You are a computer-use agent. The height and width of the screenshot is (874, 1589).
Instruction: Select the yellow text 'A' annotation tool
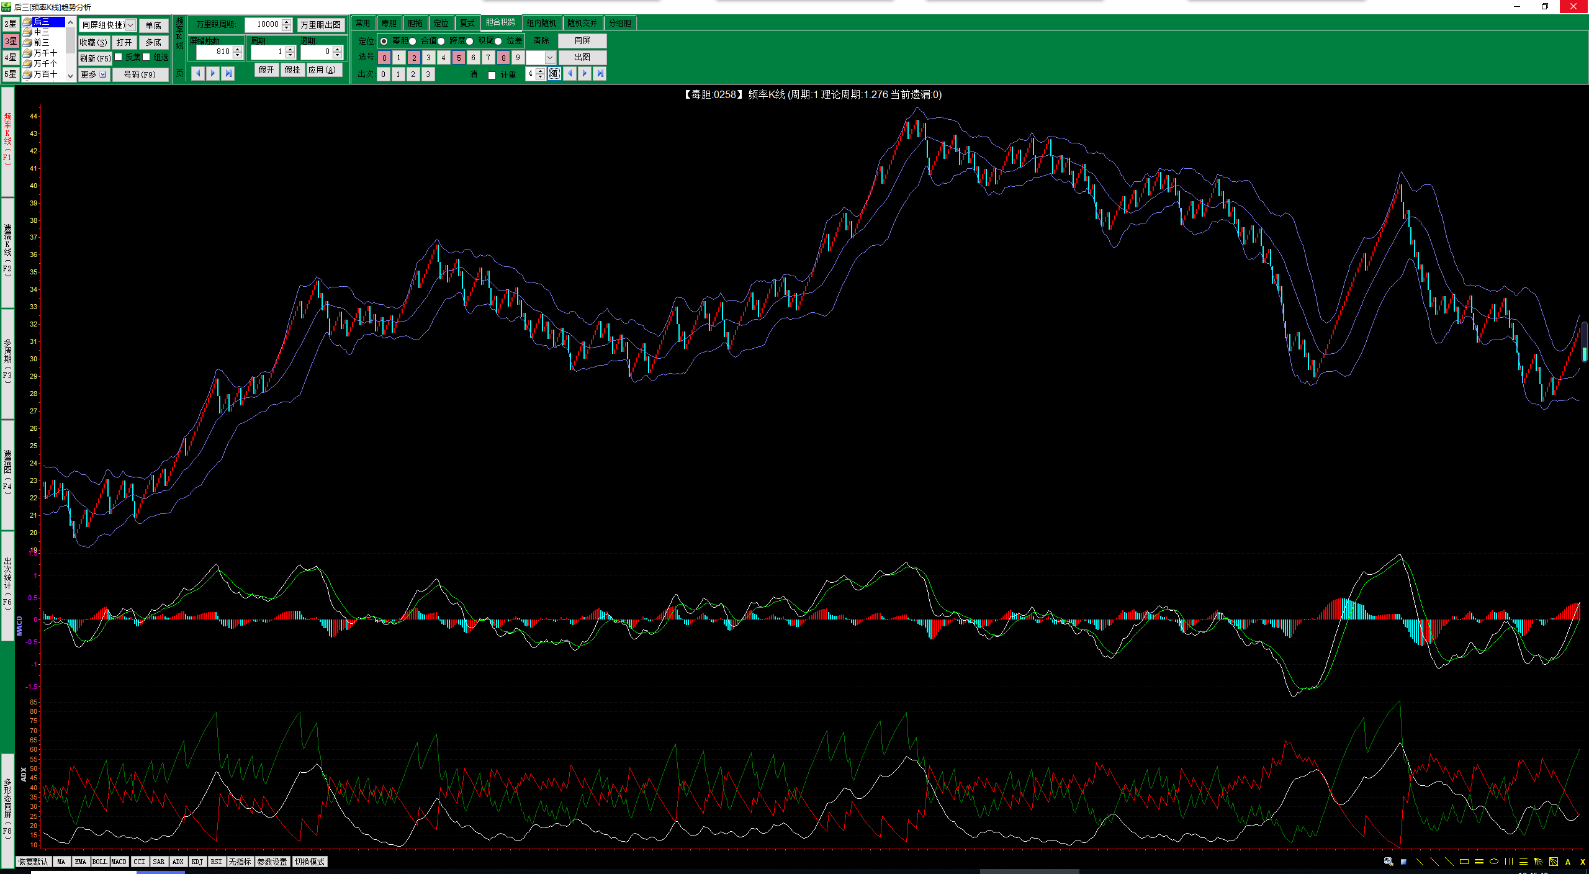click(x=1568, y=862)
